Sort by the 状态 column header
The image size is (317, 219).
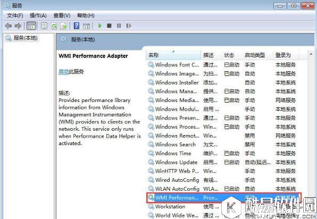[232, 55]
